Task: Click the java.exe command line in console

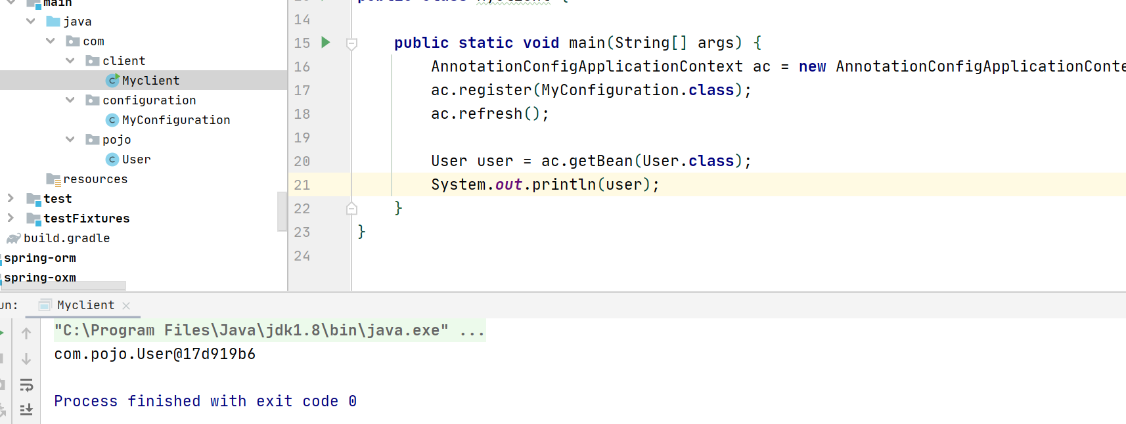Action: (269, 330)
